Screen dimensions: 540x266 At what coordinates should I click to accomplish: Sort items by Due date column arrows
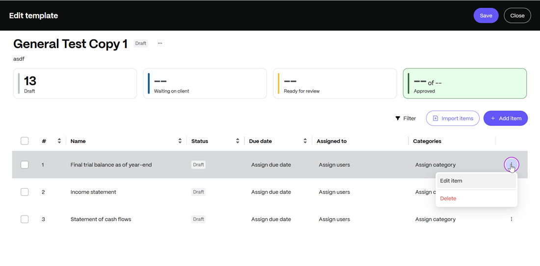point(305,141)
